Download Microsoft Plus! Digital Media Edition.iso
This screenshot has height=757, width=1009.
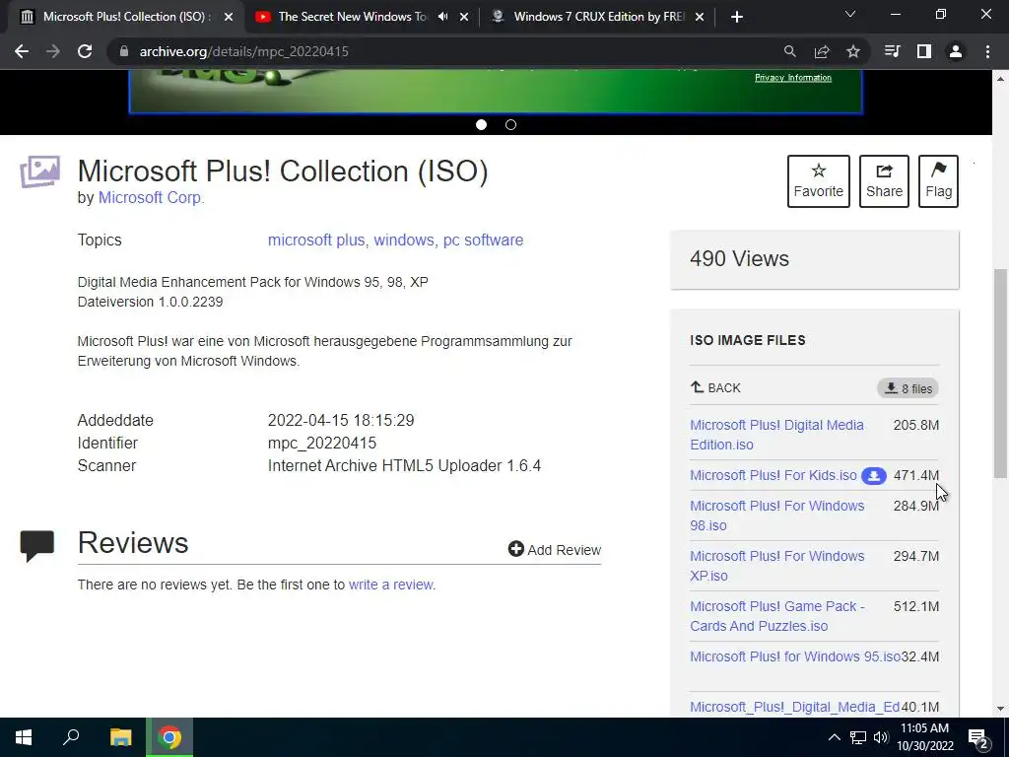pyautogui.click(x=776, y=435)
